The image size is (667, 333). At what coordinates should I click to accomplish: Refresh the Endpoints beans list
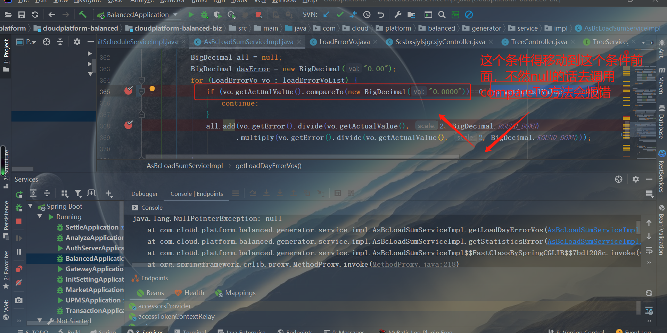(649, 293)
